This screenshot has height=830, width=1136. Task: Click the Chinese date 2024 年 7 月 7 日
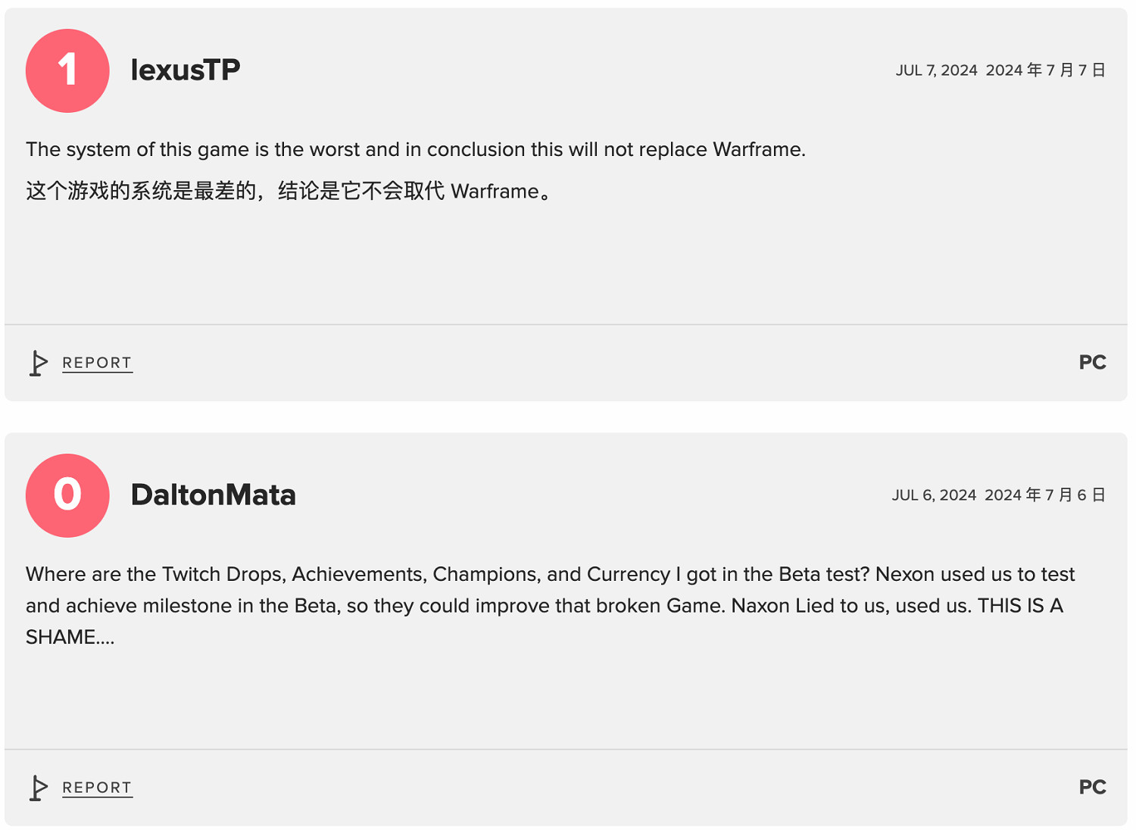tap(1045, 70)
